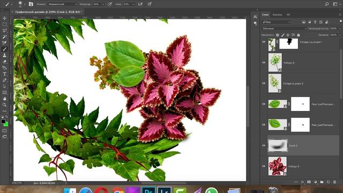
Task: Select the Horizontal Type tool
Action: [4, 74]
